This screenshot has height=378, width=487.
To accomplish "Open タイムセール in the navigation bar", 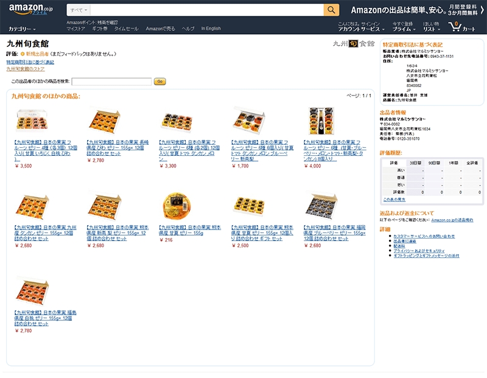I will [x=127, y=29].
